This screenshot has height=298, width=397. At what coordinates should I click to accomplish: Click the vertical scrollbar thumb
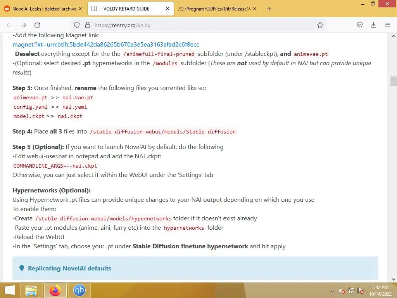click(394, 81)
